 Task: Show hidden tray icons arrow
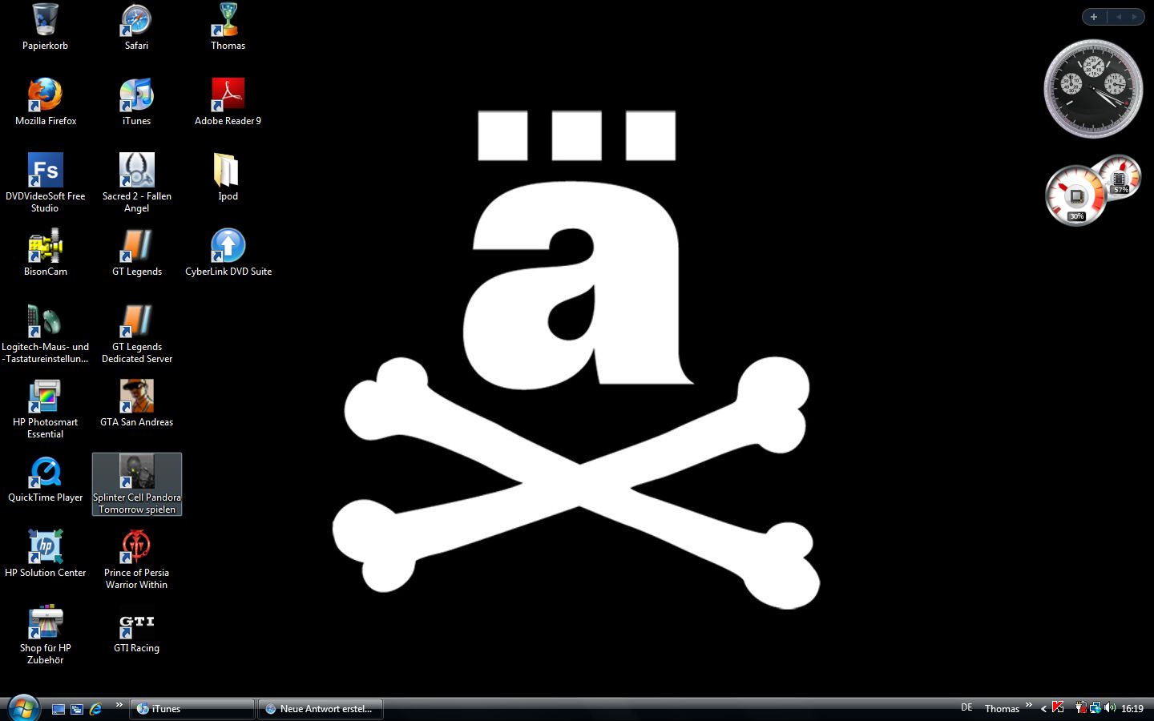[1043, 709]
